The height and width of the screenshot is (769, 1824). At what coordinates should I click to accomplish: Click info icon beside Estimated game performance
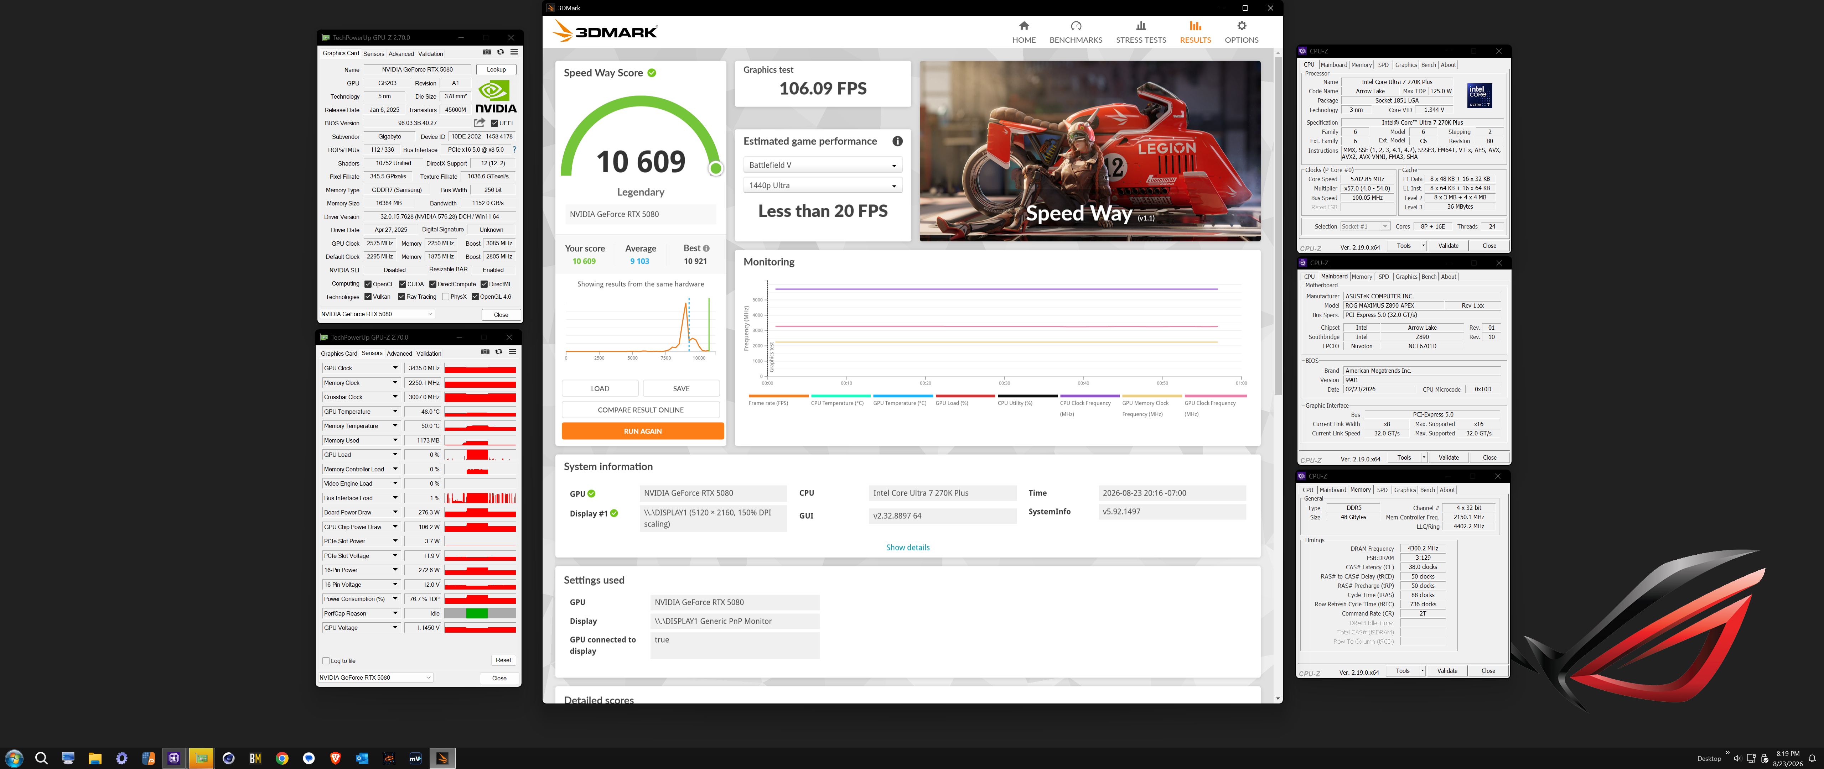click(x=897, y=141)
